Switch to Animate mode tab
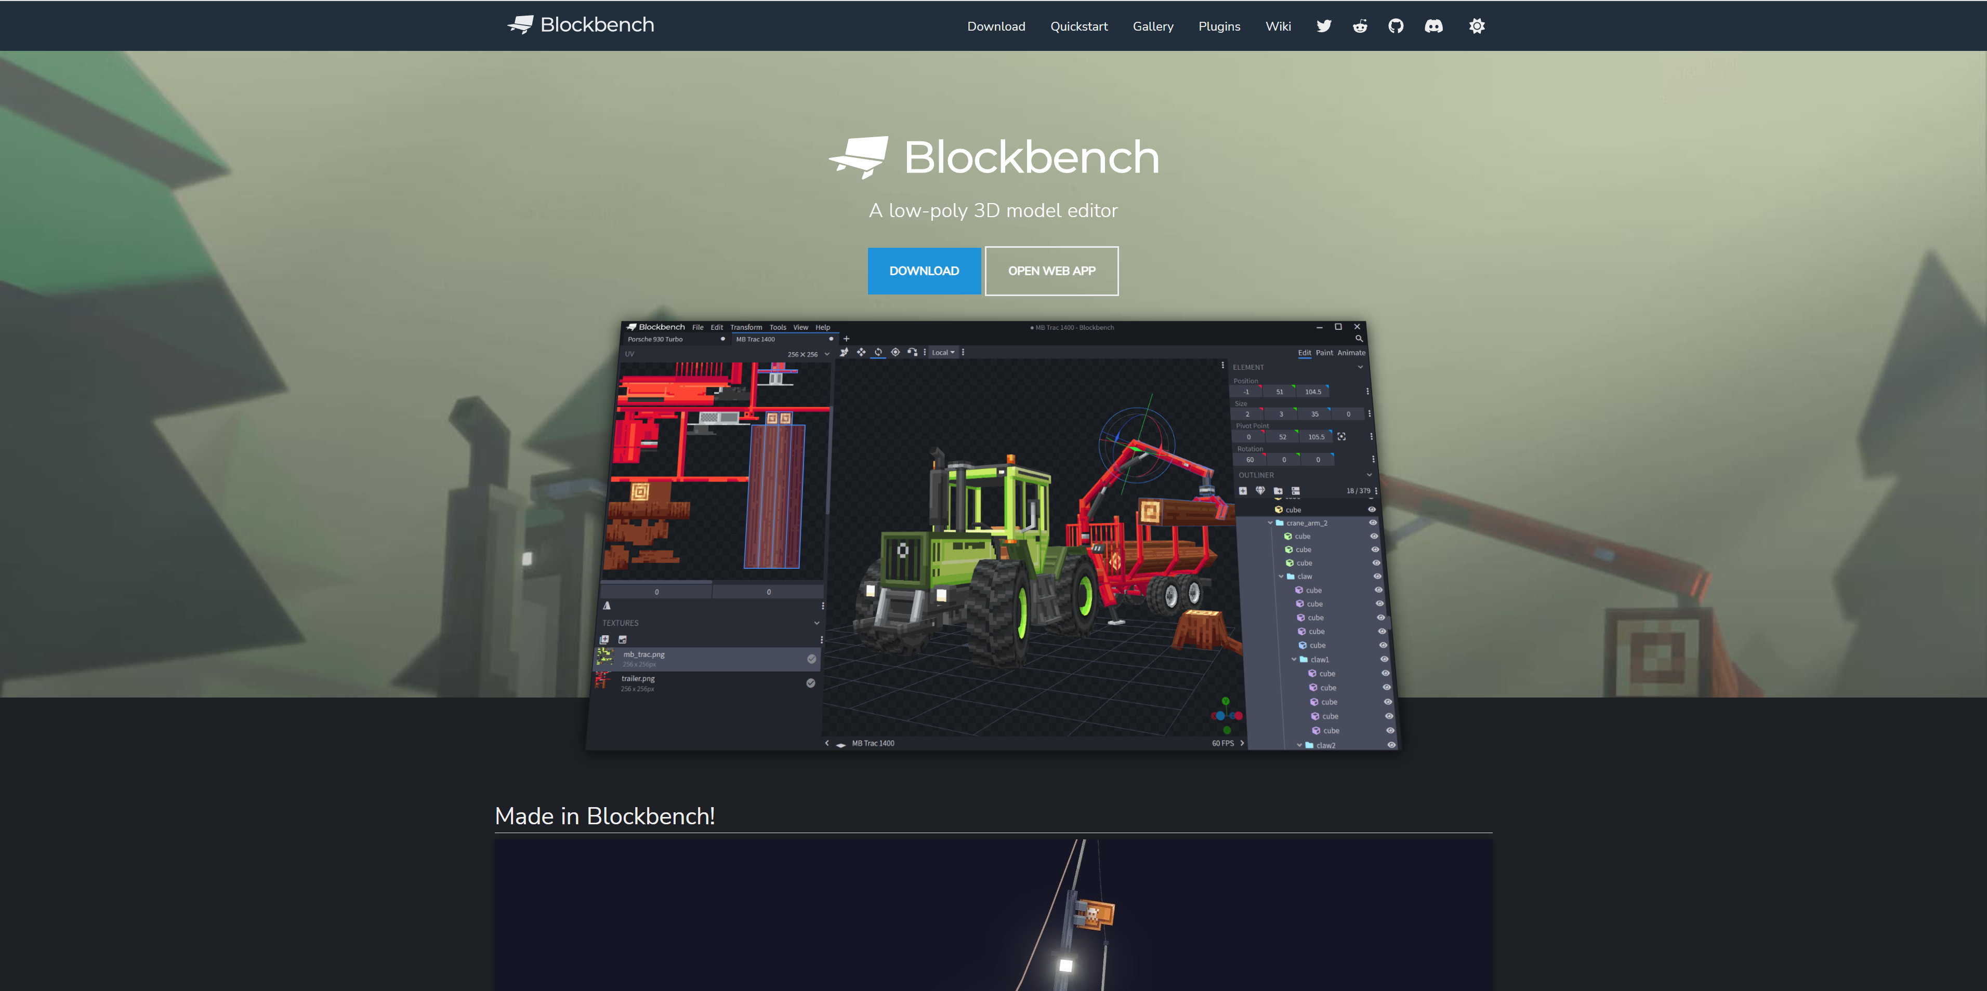The width and height of the screenshot is (1987, 991). pos(1351,352)
